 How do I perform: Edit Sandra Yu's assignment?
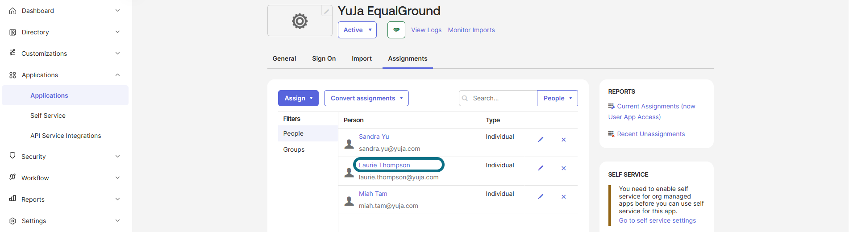(x=541, y=140)
